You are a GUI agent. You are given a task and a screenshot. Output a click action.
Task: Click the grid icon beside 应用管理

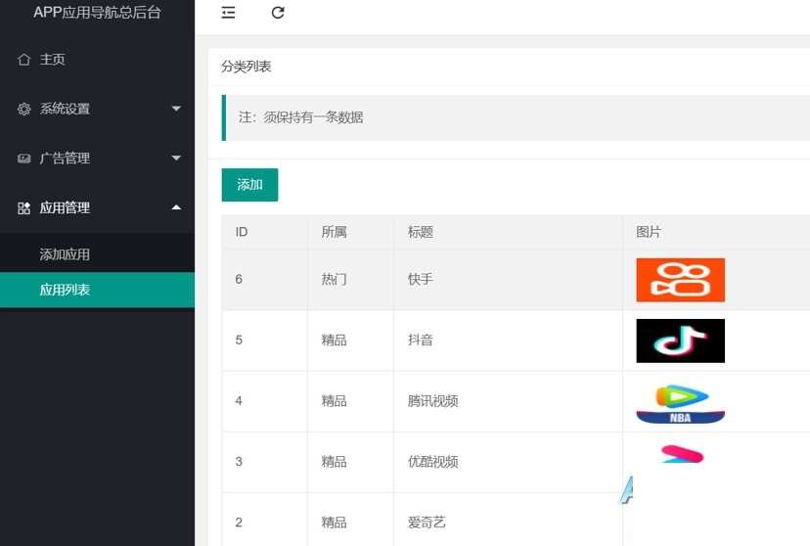(23, 208)
